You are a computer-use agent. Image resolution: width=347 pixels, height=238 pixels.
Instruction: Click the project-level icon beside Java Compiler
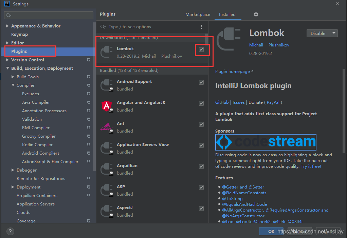[x=89, y=102]
